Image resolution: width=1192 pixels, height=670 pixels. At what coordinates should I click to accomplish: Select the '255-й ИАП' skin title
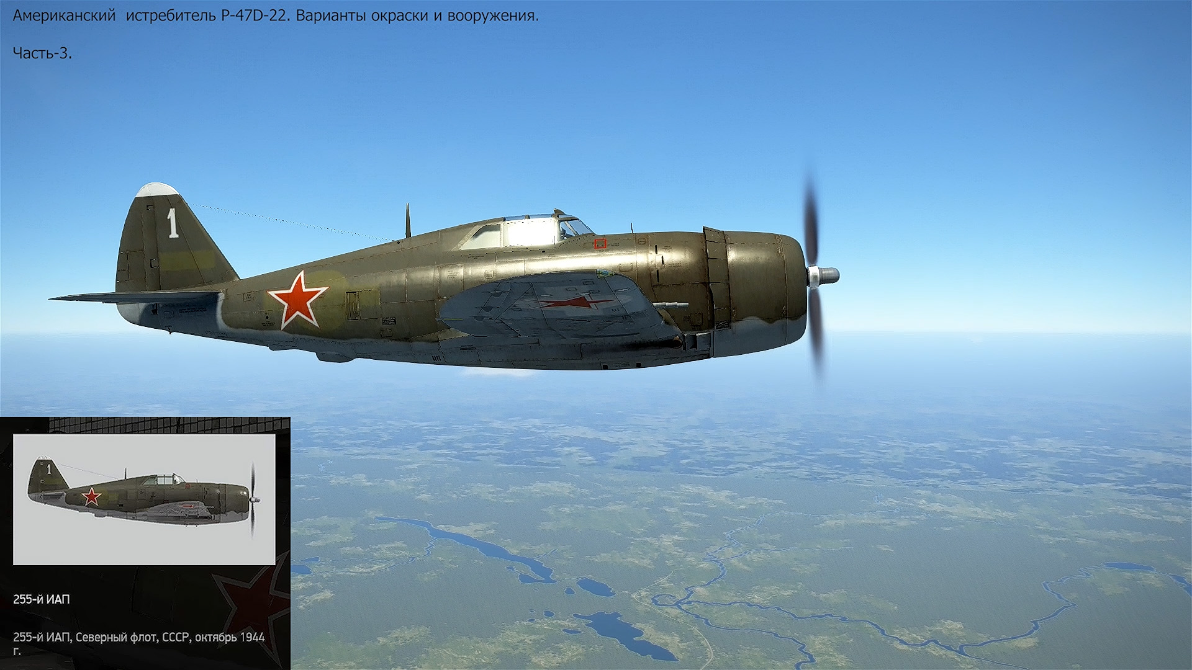point(42,599)
